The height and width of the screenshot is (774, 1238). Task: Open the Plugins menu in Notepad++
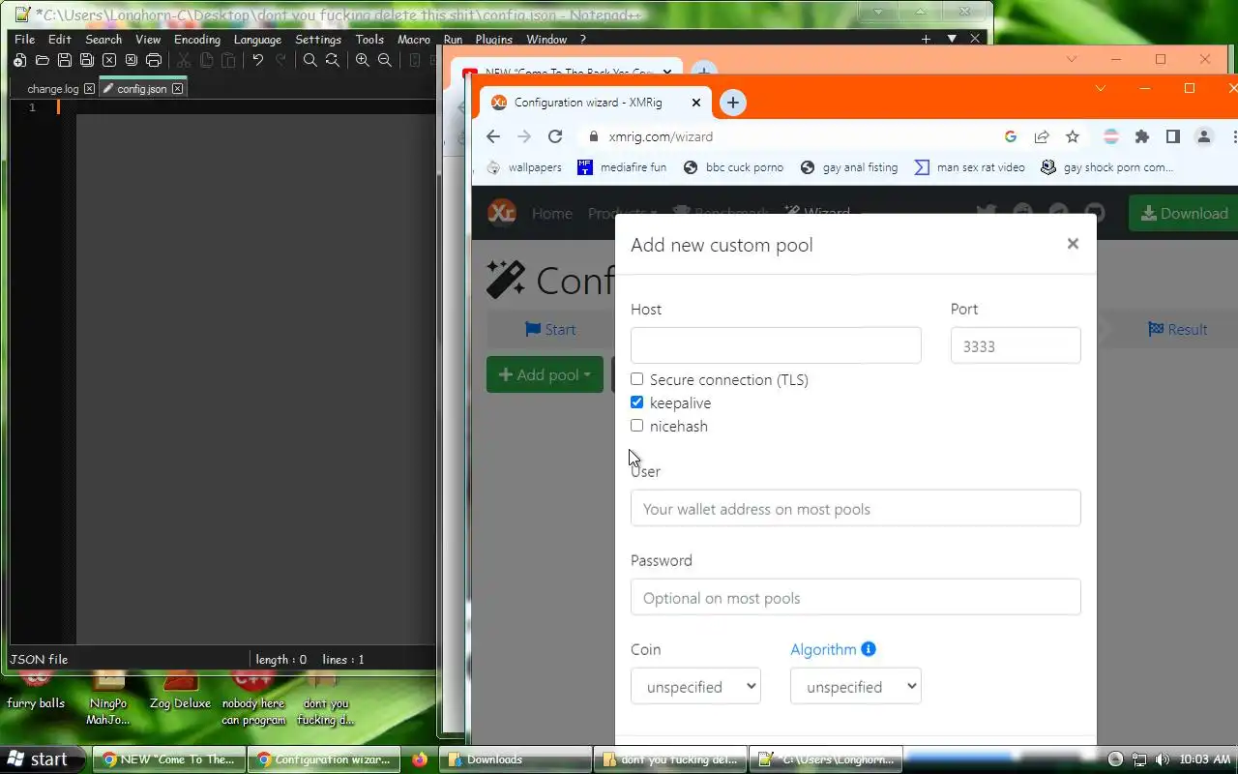tap(494, 40)
